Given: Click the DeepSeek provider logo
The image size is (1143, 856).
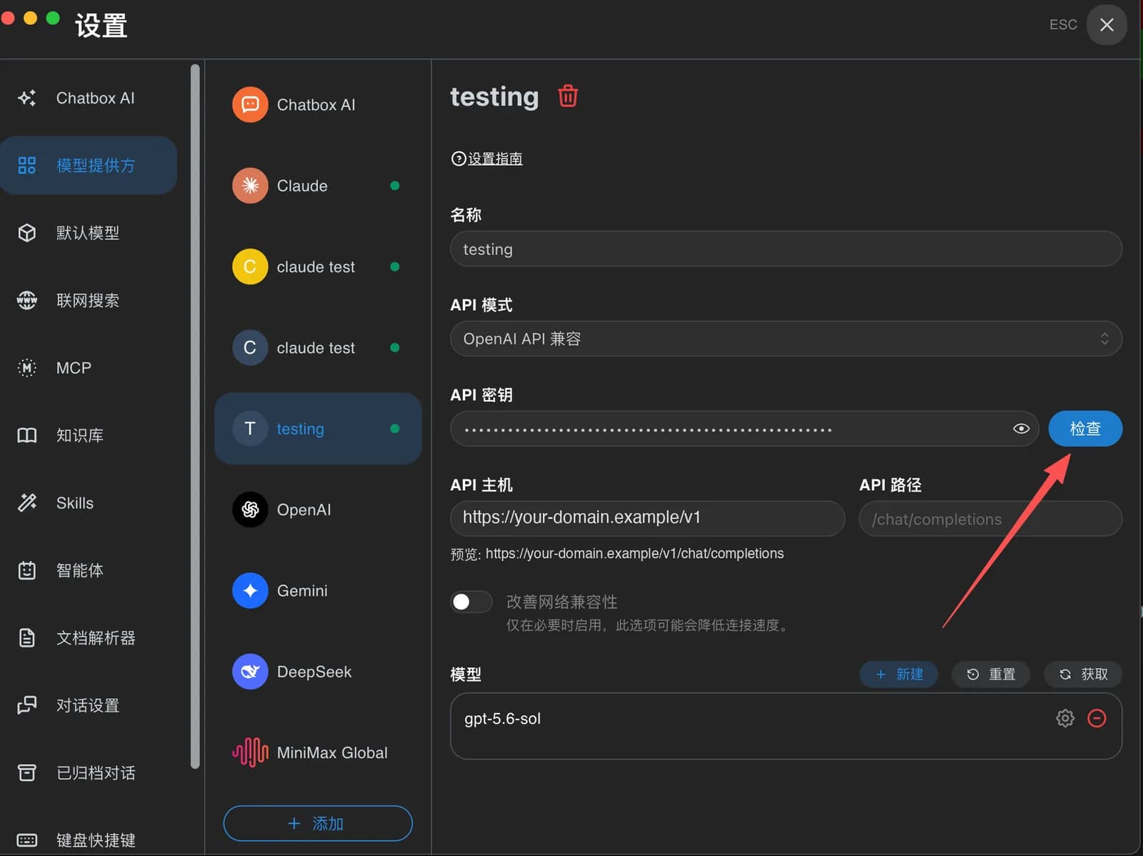Looking at the screenshot, I should click(x=250, y=672).
